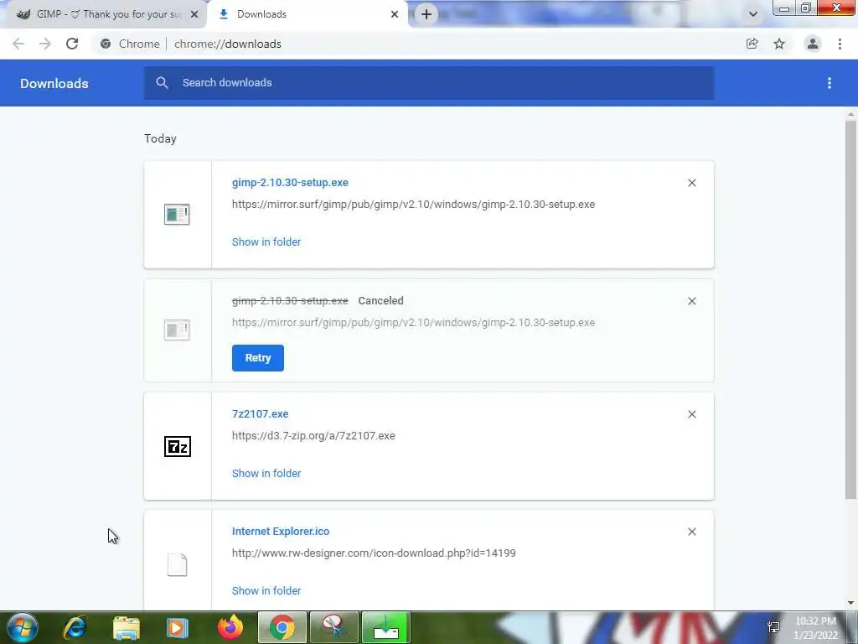The image size is (858, 644).
Task: Open the 7z2107.exe file link
Action: [x=260, y=414]
